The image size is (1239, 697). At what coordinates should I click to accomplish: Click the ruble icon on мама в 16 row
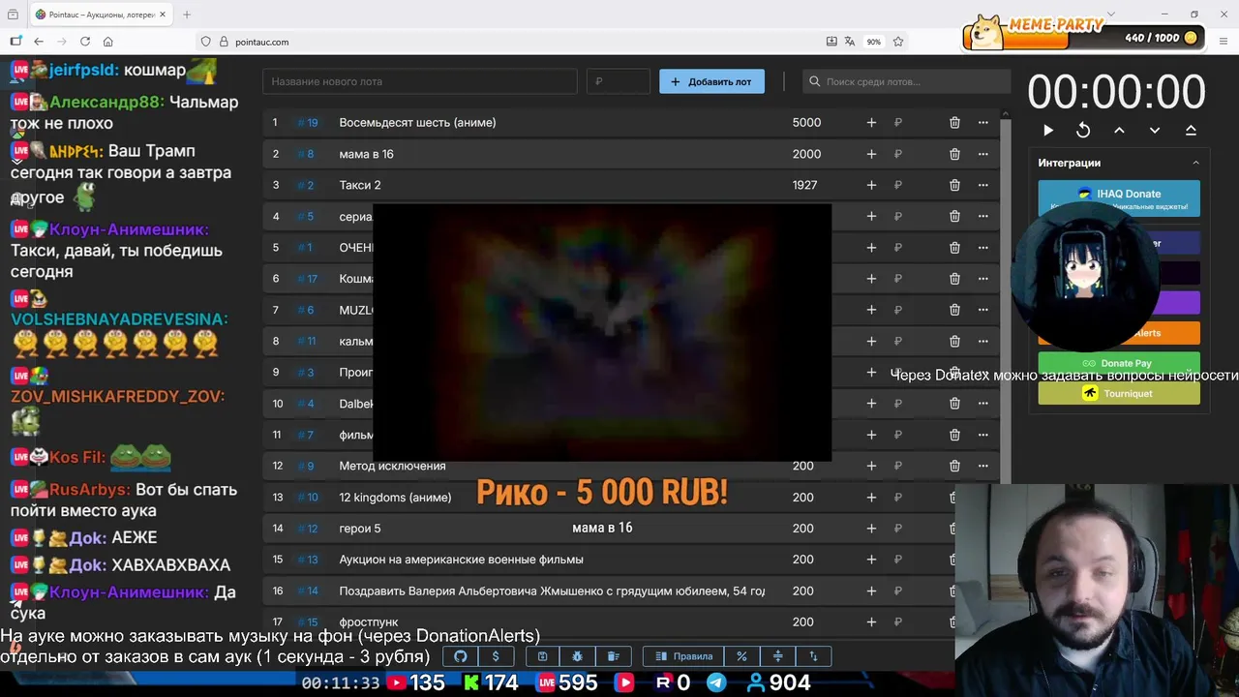pos(898,154)
